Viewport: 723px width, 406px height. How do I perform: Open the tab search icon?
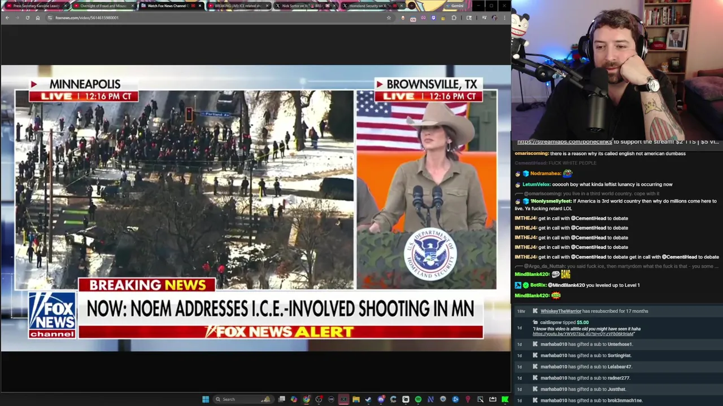click(469, 17)
